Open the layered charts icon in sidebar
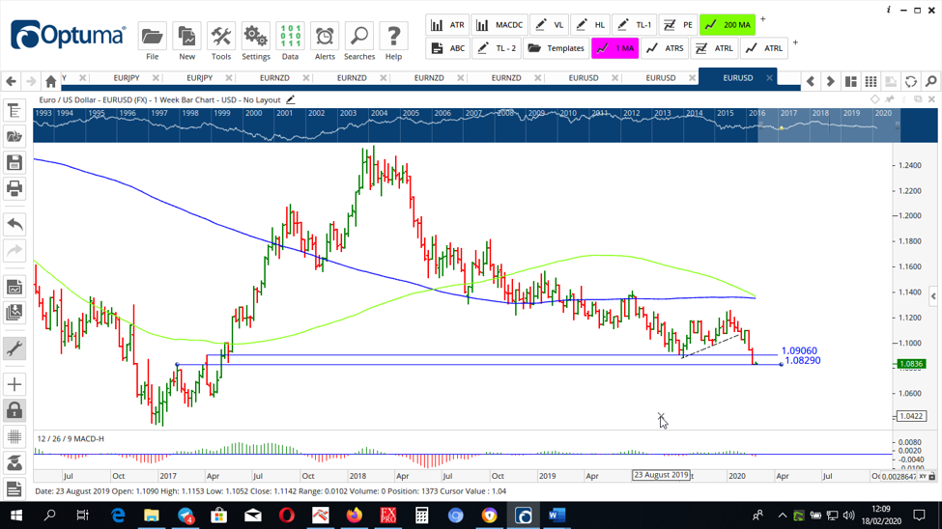This screenshot has width=942, height=529. (14, 312)
